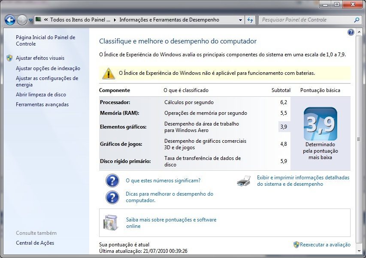Click the Todos os Itens do Painel breadcrumb
The width and height of the screenshot is (366, 258).
[x=80, y=20]
